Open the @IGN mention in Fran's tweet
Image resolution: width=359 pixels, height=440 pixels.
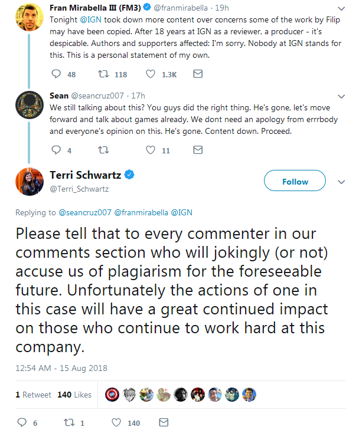[x=91, y=19]
